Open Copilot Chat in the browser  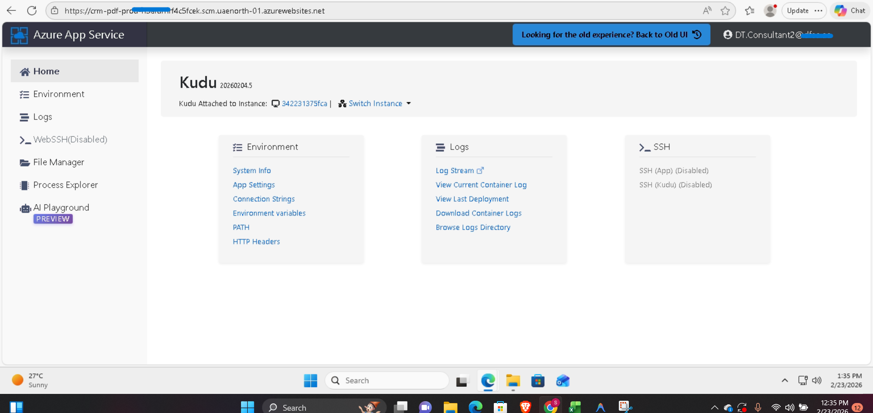pyautogui.click(x=850, y=10)
